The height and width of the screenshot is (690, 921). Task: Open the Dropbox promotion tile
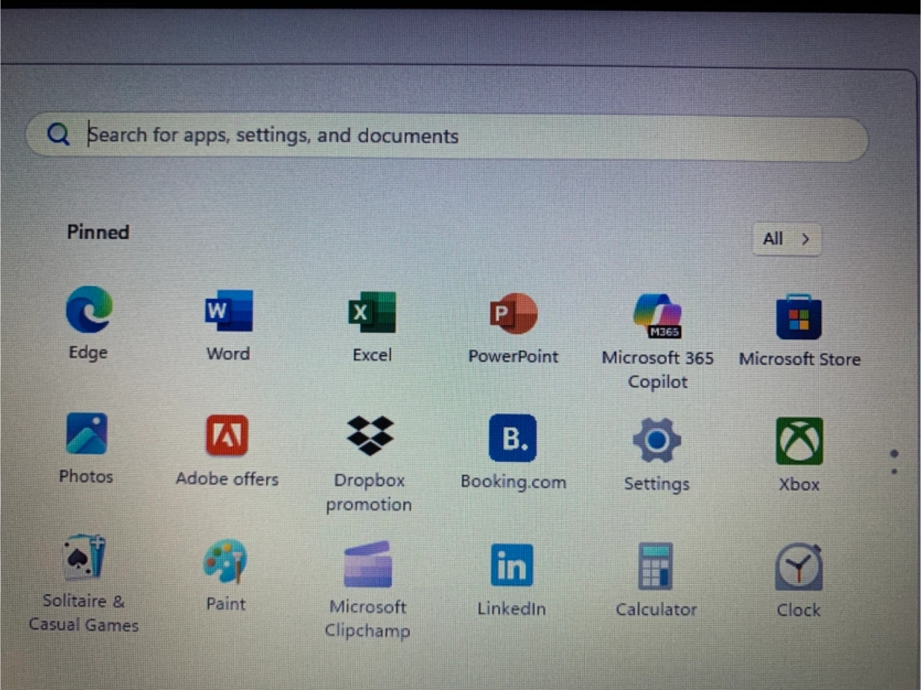pyautogui.click(x=370, y=436)
